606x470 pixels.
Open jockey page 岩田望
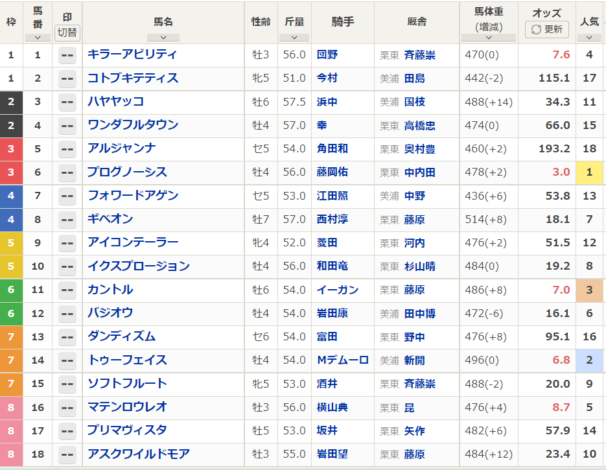[x=332, y=454]
